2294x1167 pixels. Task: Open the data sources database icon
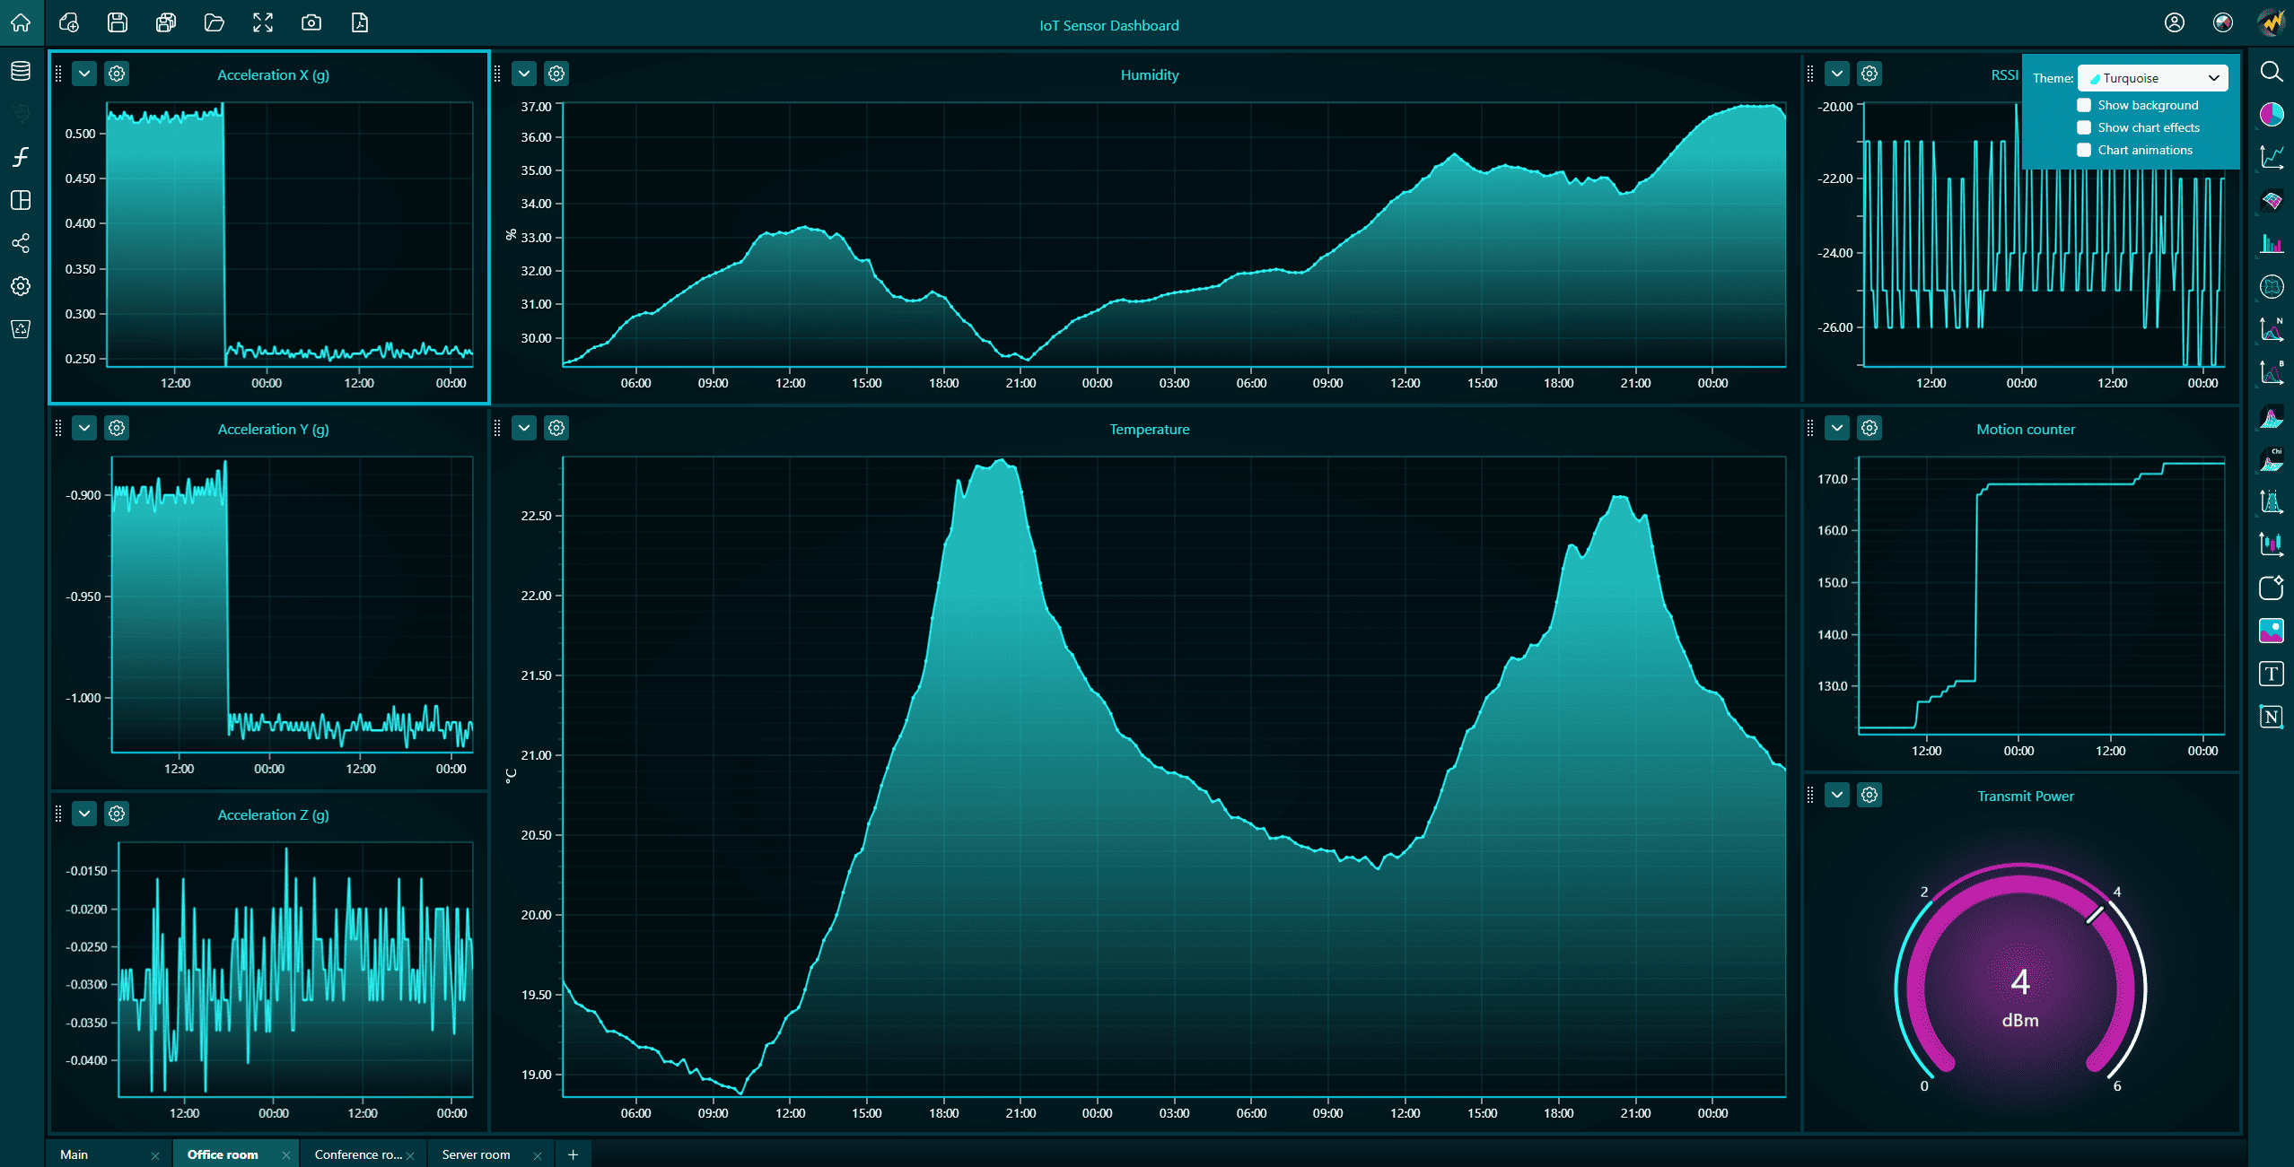(21, 71)
